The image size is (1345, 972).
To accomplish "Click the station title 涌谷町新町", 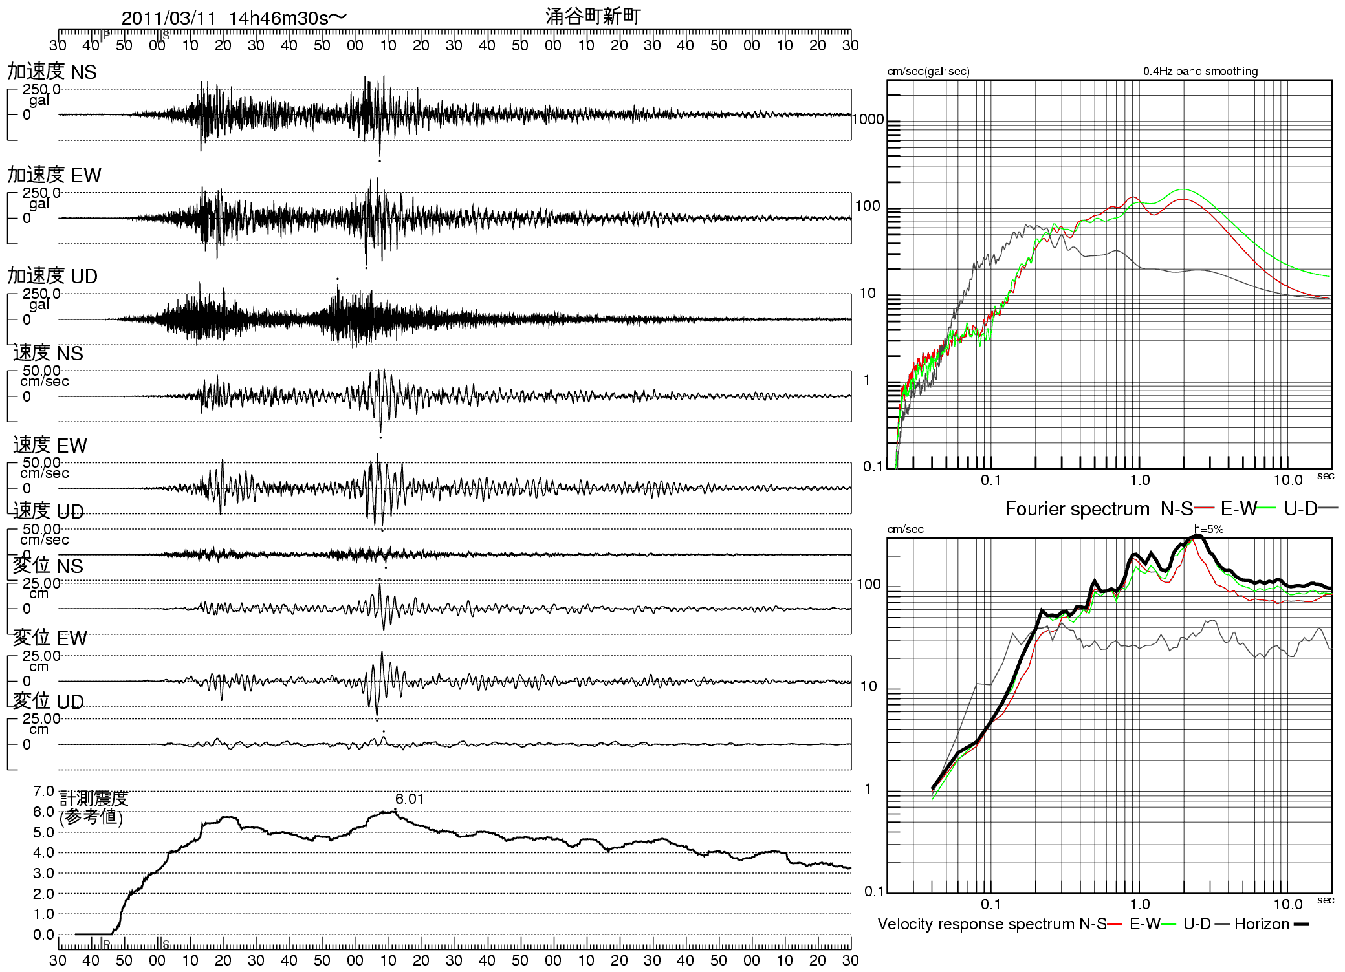I will tap(593, 16).
